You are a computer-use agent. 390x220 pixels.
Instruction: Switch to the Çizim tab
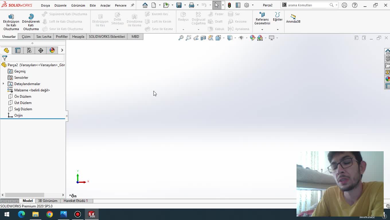[26, 37]
